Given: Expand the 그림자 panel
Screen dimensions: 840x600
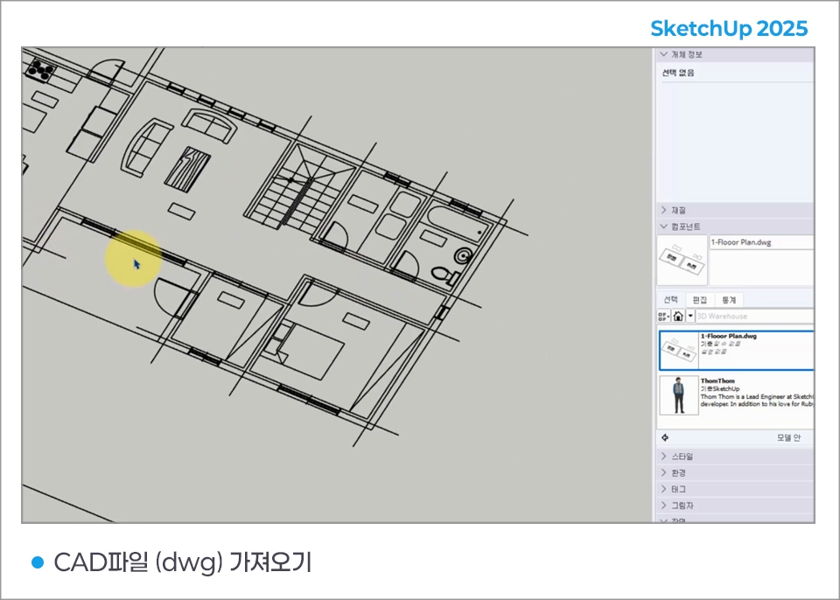Looking at the screenshot, I should [x=734, y=506].
